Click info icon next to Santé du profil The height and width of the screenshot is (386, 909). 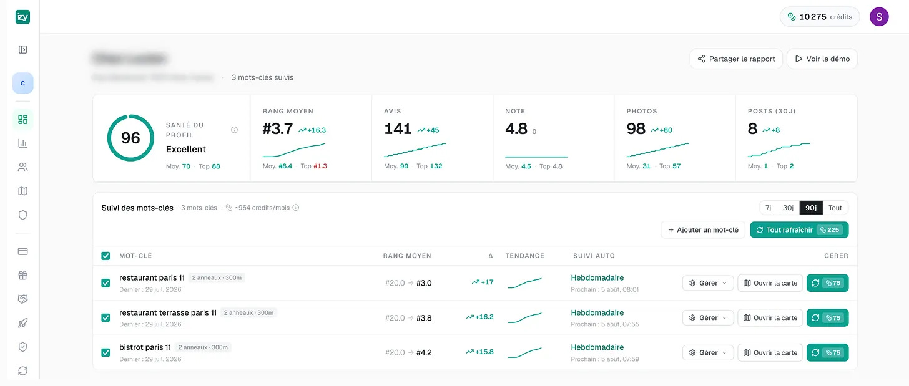click(235, 130)
